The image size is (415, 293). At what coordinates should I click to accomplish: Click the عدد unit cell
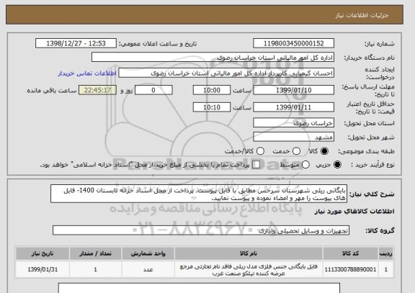pos(148,269)
